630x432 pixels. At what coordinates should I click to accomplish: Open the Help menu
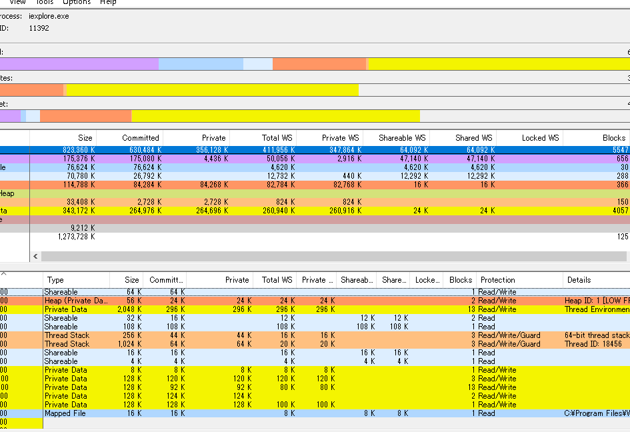(x=108, y=3)
